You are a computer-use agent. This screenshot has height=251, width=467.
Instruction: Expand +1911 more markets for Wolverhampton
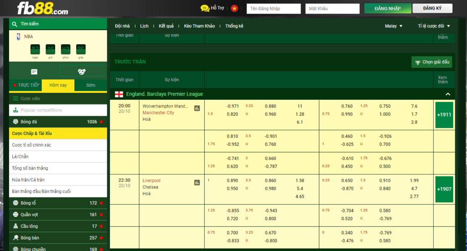[444, 115]
